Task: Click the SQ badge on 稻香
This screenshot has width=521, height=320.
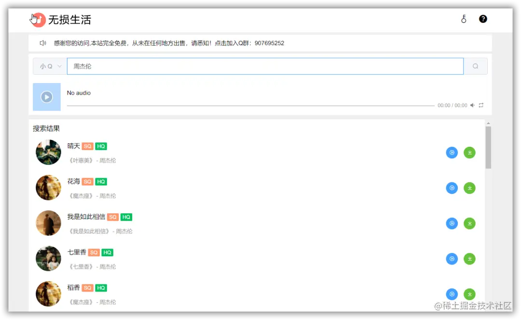Action: coord(87,288)
